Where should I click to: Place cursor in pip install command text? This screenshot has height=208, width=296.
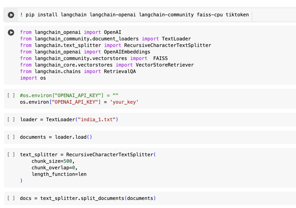[x=136, y=15]
